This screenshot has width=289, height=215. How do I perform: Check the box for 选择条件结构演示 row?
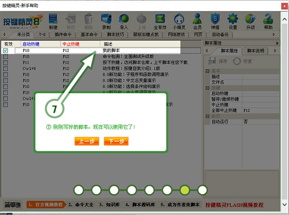coord(5,87)
